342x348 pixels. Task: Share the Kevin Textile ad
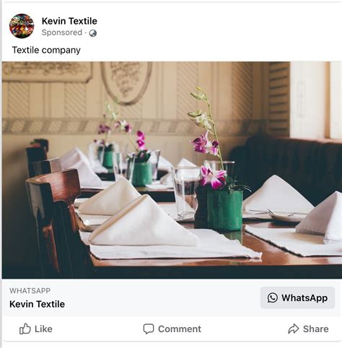308,329
